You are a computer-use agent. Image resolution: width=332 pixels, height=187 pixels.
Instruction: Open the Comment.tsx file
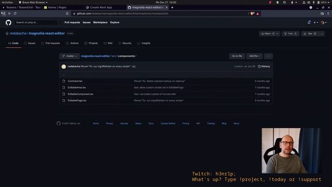pos(75,81)
